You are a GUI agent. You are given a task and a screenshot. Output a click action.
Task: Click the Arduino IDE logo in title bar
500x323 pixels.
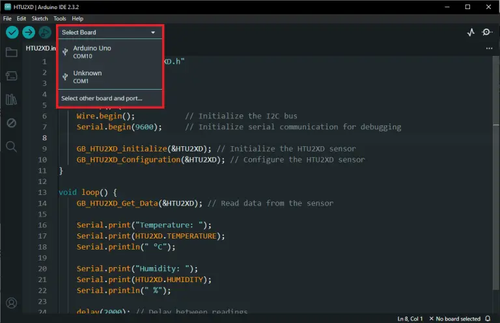point(7,6)
